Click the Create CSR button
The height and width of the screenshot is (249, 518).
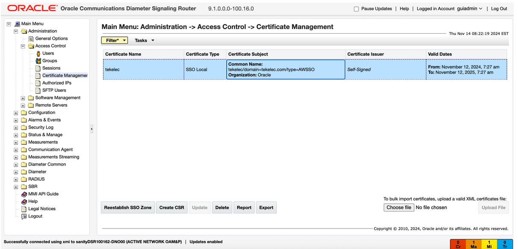(172, 208)
